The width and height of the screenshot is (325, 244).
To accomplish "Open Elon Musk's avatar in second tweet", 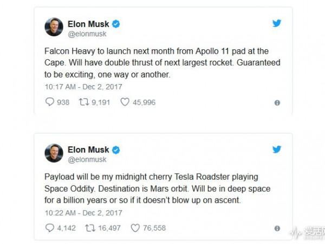I will point(54,153).
